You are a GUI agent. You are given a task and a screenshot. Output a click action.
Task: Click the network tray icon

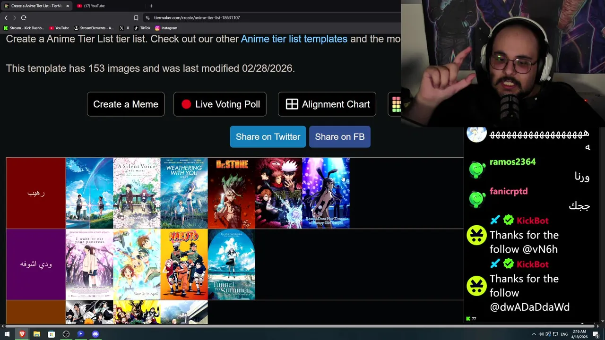point(555,334)
